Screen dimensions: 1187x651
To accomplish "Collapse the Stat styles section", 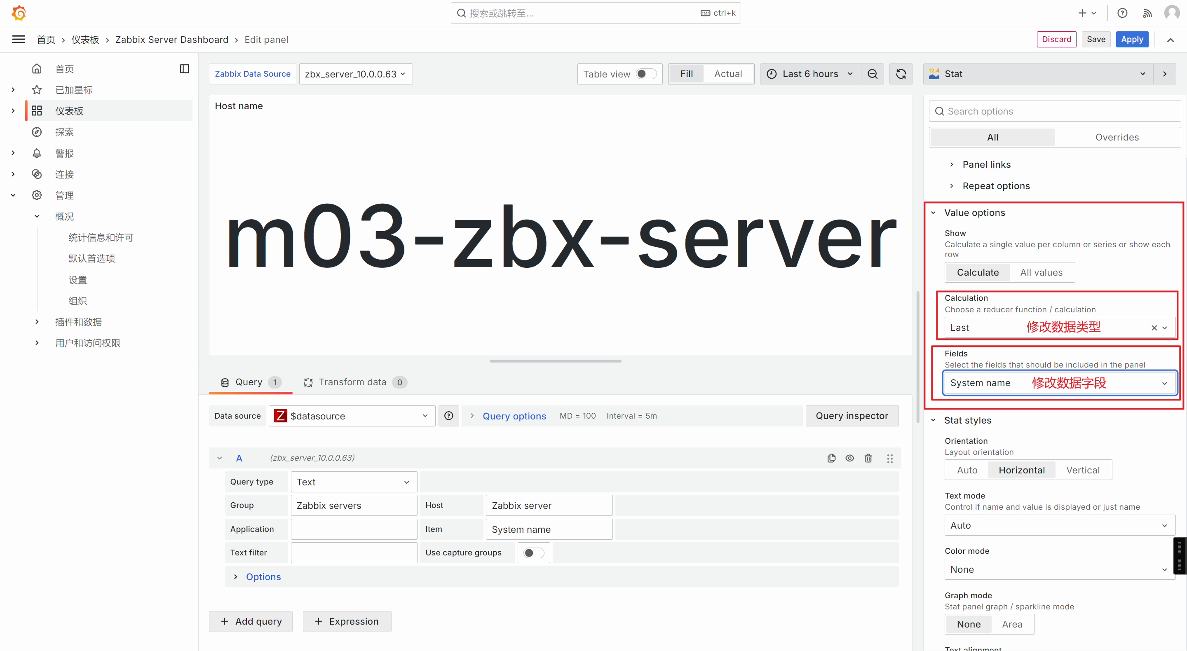I will tap(968, 420).
